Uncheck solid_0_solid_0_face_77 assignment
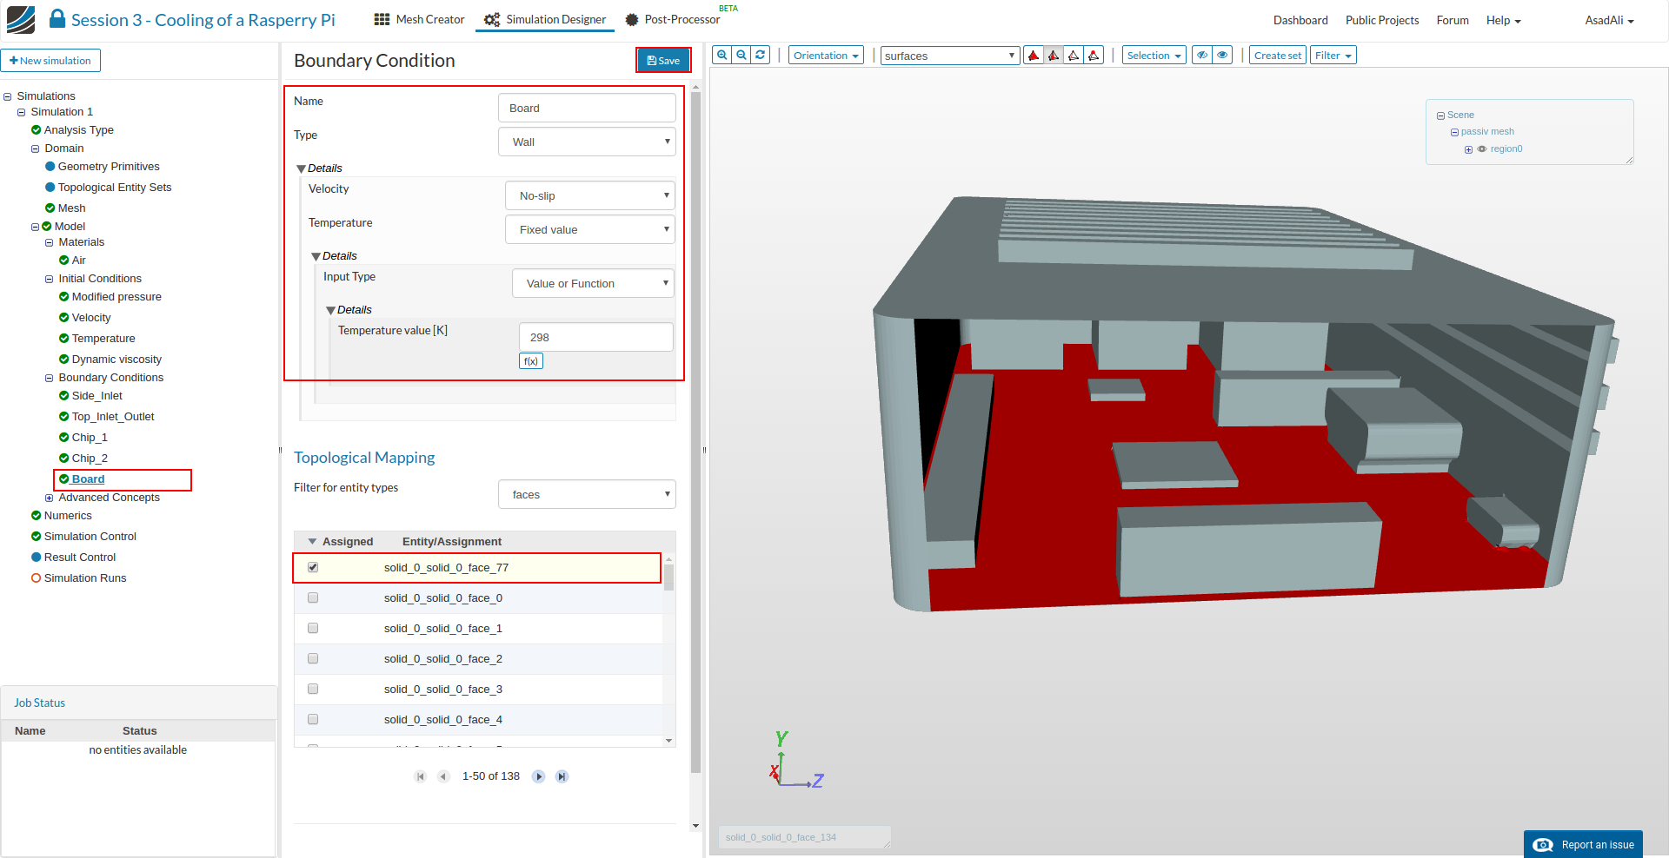The width and height of the screenshot is (1669, 858). tap(313, 567)
